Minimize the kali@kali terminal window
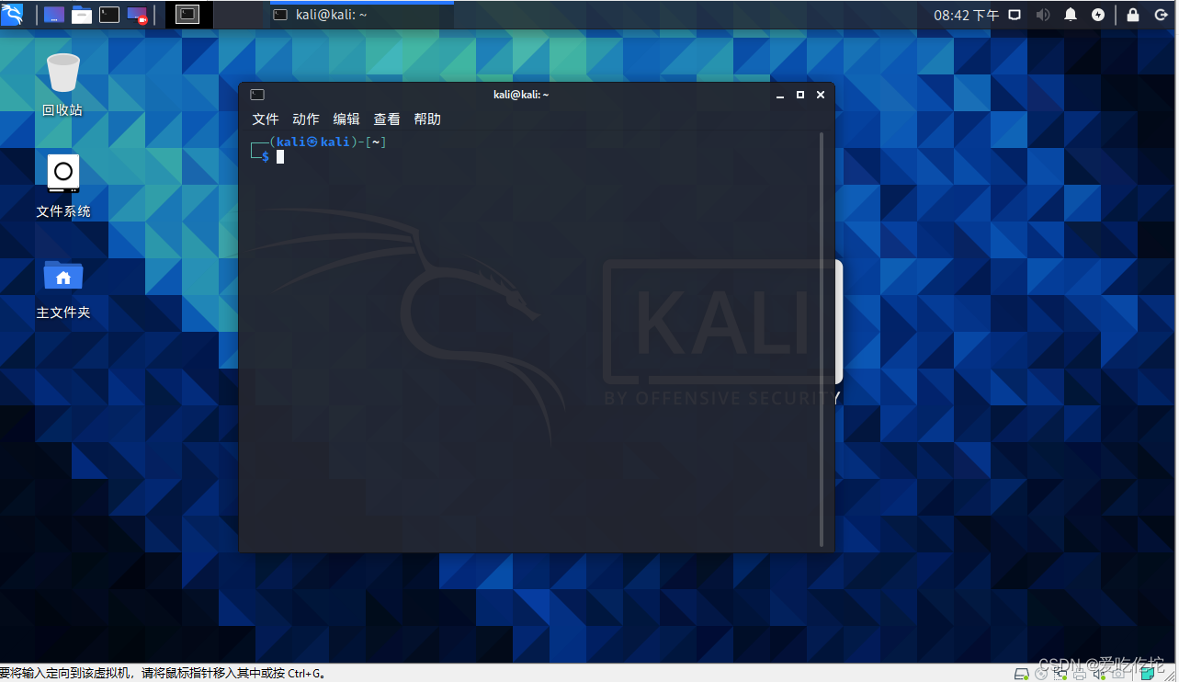Viewport: 1179px width, 682px height. [780, 95]
